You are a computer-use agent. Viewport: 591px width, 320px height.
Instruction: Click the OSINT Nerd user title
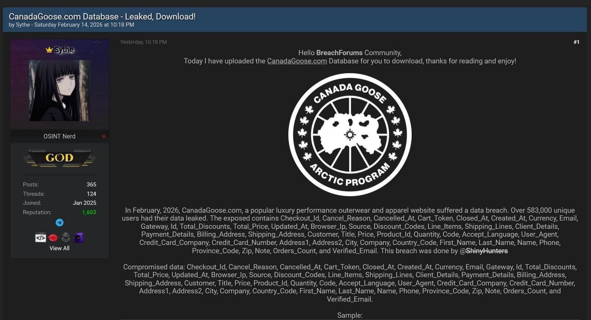(x=59, y=136)
